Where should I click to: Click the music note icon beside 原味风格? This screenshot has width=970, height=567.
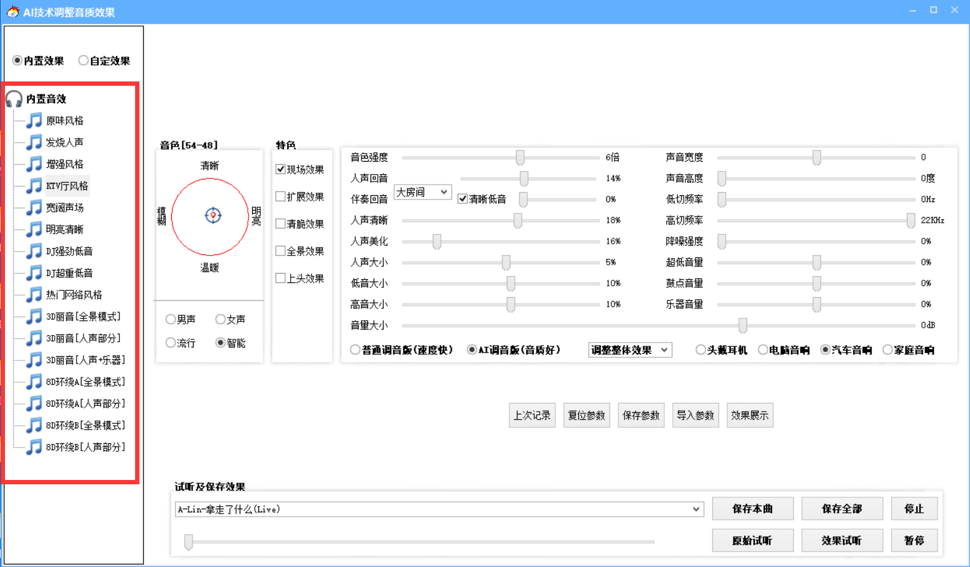click(34, 121)
